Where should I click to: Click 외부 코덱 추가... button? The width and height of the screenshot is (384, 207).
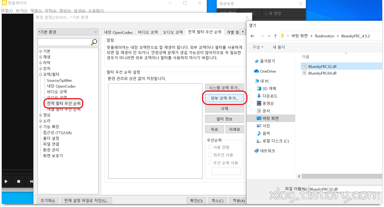pyautogui.click(x=224, y=98)
